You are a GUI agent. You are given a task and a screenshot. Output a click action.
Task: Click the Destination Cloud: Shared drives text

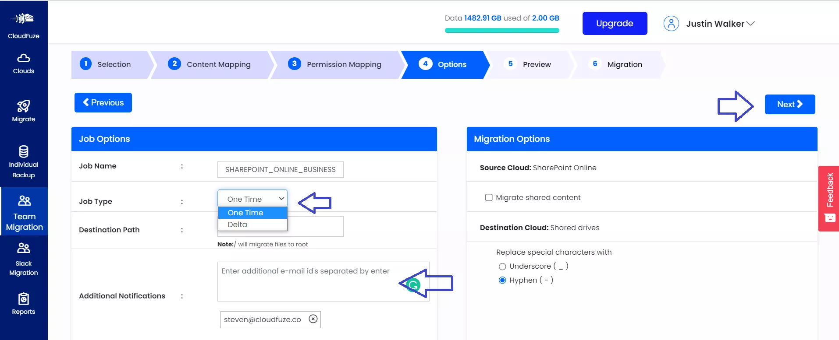(540, 228)
